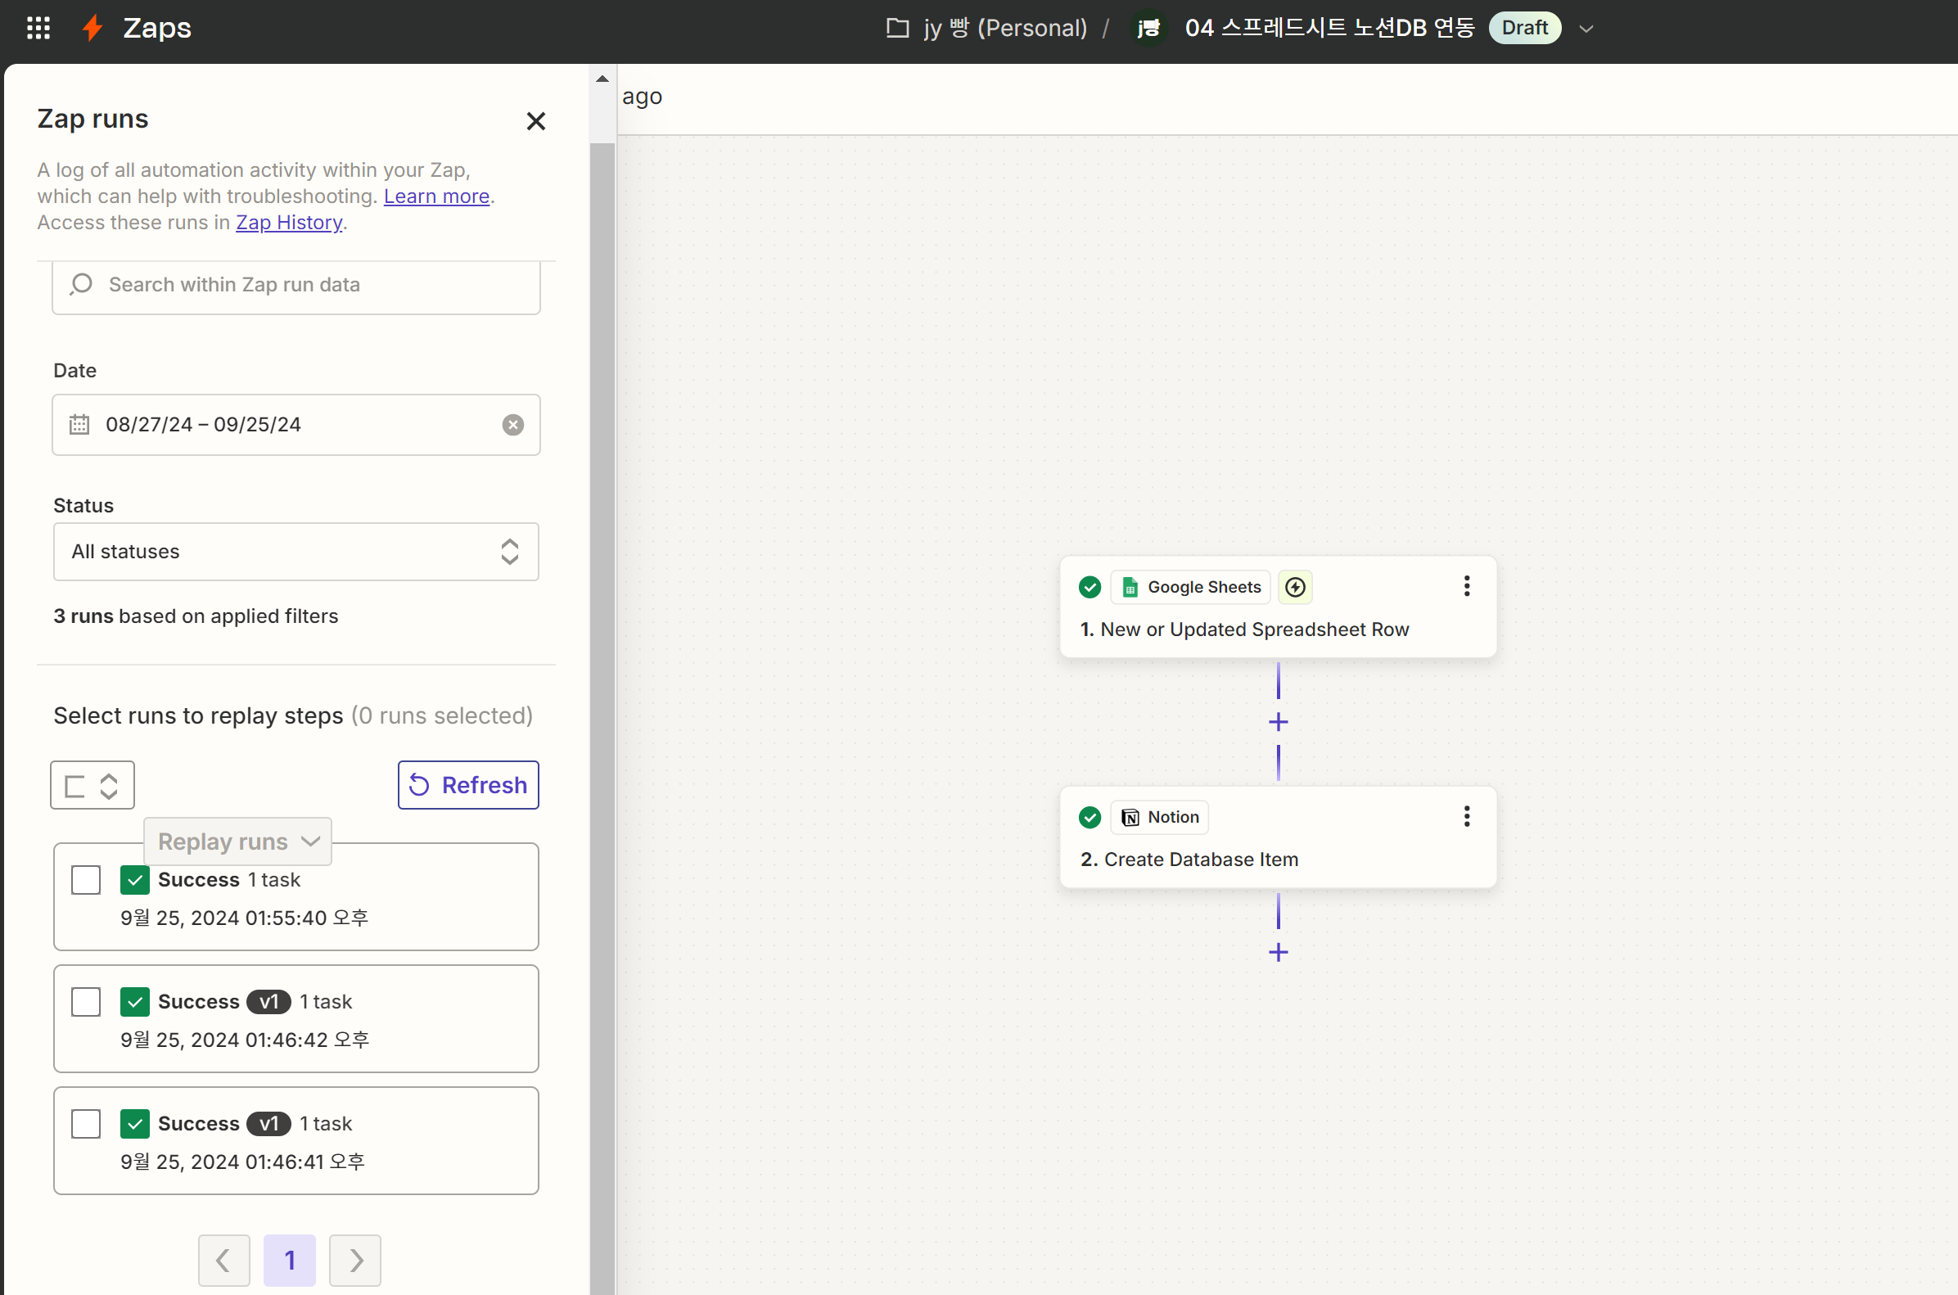Refresh the Zap runs list
Viewport: 1958px width, 1295px height.
pos(468,784)
